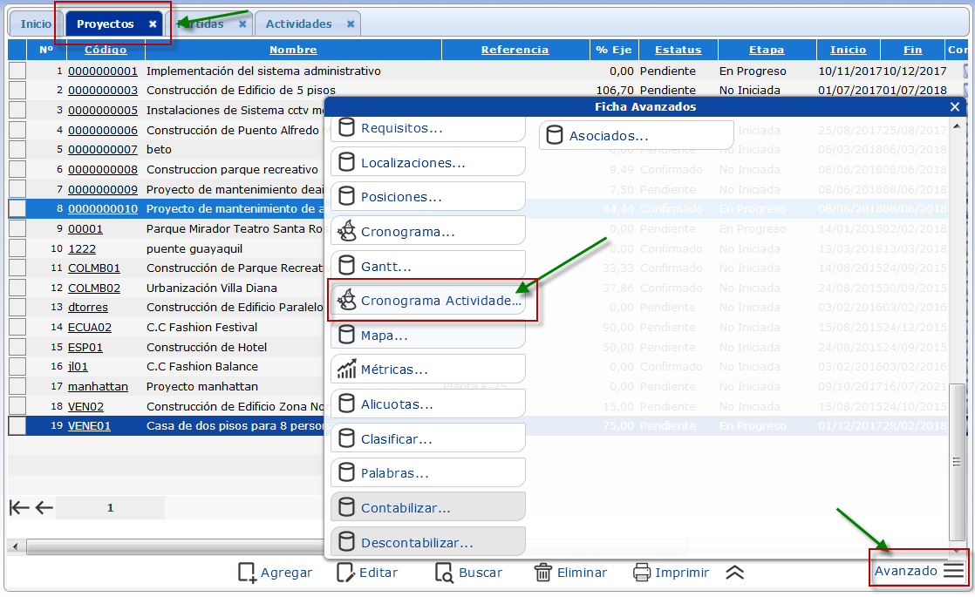975x597 pixels.
Task: Open project code link ESP01
Action: point(85,347)
